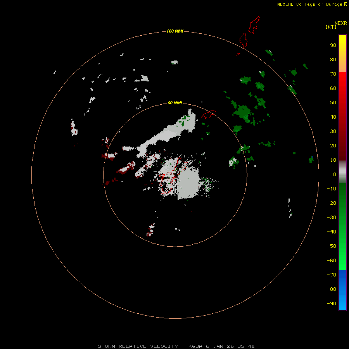Click the -50 value on the scale
Screen dimensions: 349x349
(332, 246)
